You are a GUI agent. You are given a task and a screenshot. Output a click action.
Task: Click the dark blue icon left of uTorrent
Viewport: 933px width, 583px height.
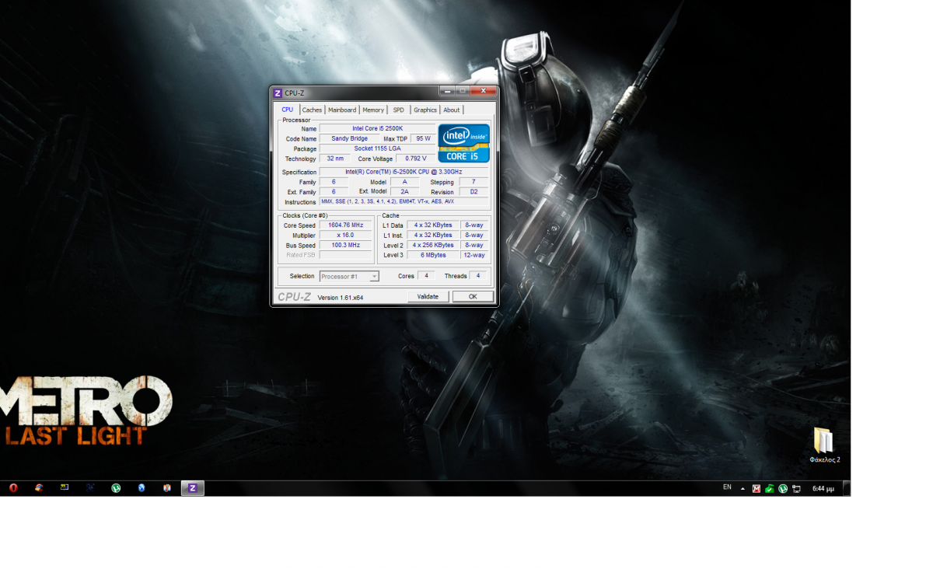[x=90, y=488]
